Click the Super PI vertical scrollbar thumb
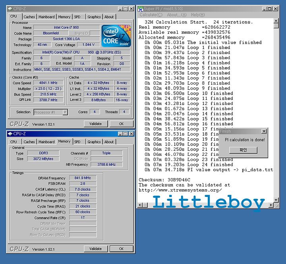 point(276,26)
